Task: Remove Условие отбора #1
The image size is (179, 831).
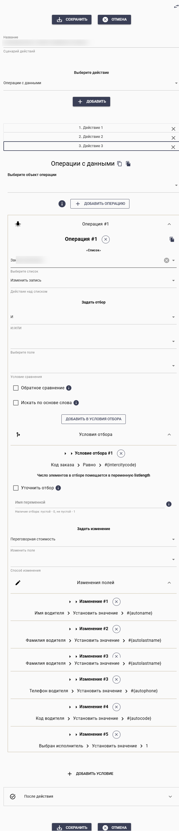Action: pos(121,454)
